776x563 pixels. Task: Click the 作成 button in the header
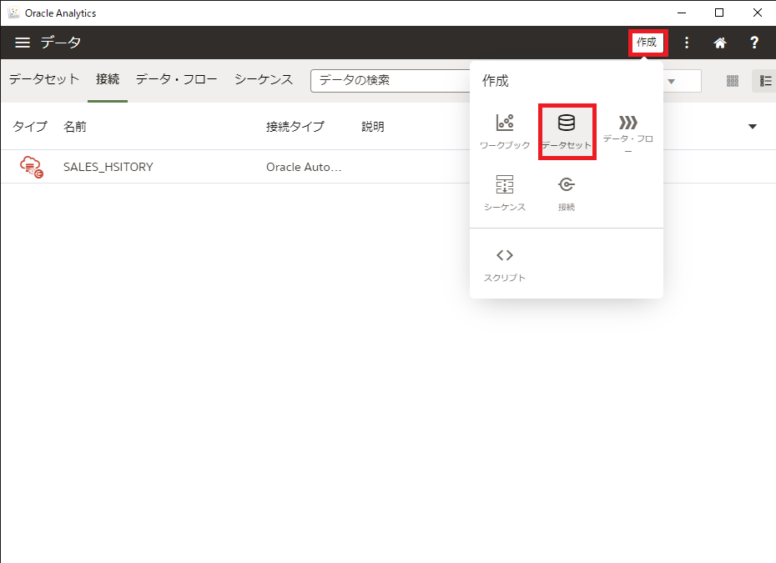coord(648,43)
